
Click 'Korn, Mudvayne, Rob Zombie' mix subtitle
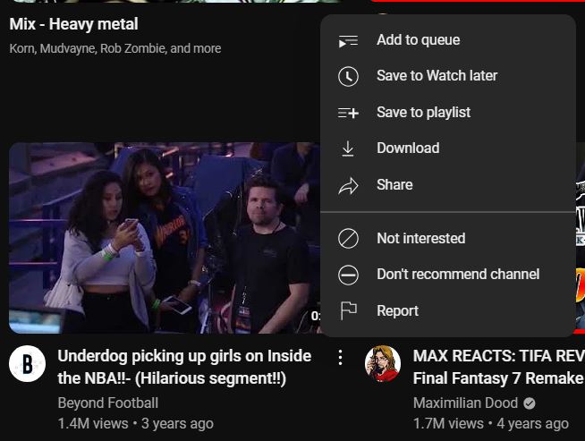click(114, 48)
